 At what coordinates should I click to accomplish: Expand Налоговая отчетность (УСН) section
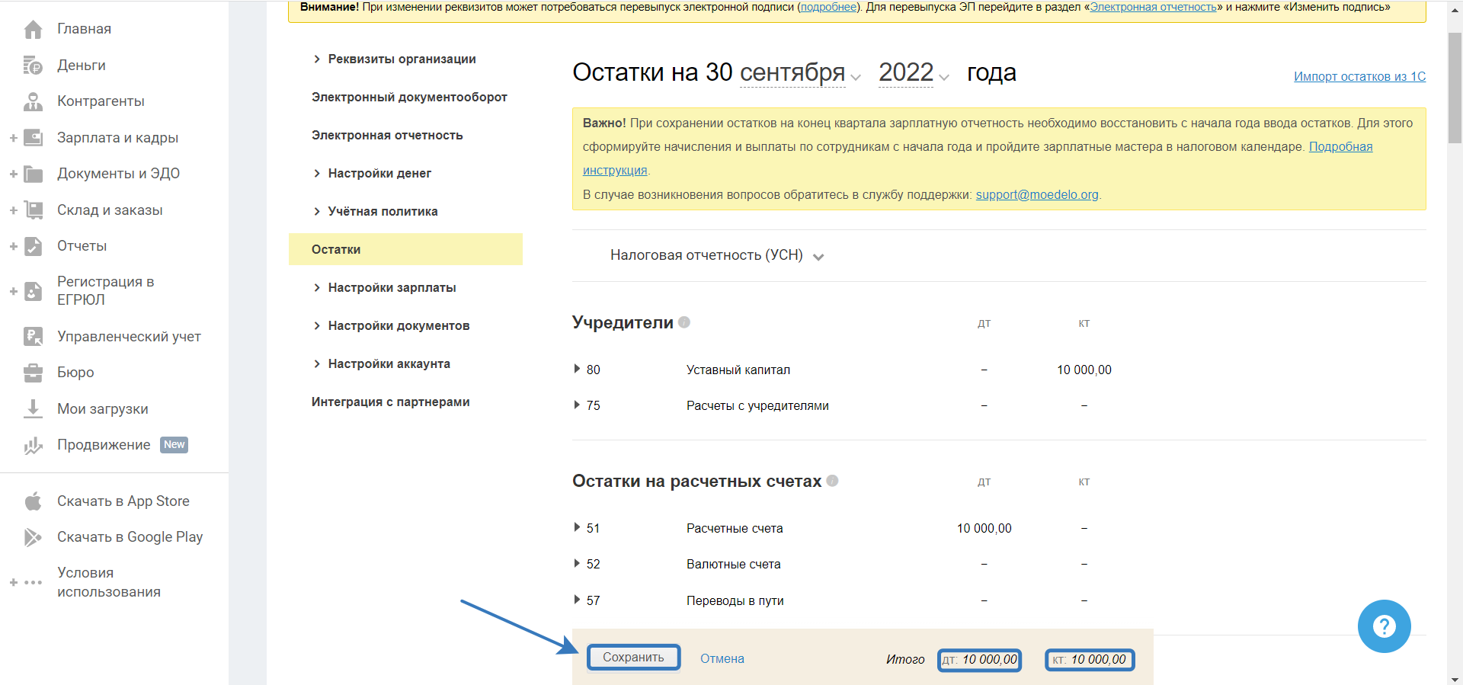717,255
